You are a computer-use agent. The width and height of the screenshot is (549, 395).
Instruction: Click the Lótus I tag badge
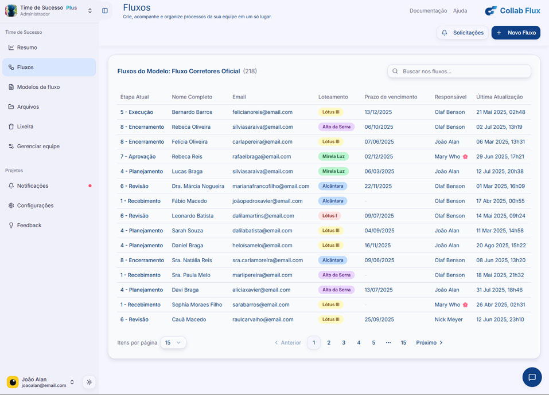tap(330, 216)
